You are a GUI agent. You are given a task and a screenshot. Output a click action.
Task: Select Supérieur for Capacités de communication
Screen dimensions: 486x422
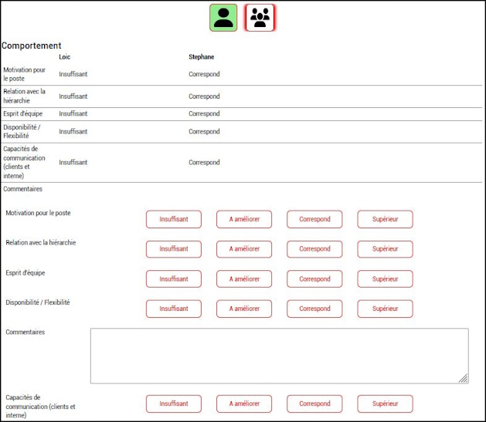(x=385, y=403)
